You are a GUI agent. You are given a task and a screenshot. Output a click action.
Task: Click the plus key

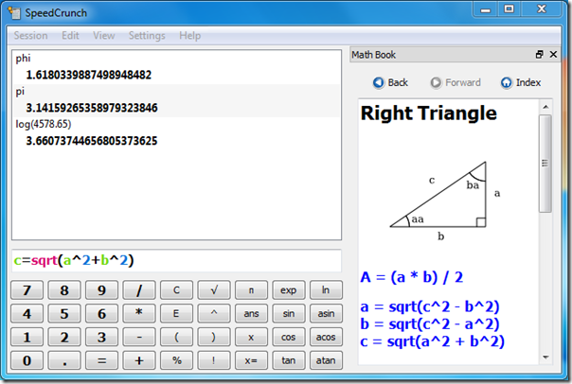[139, 360]
